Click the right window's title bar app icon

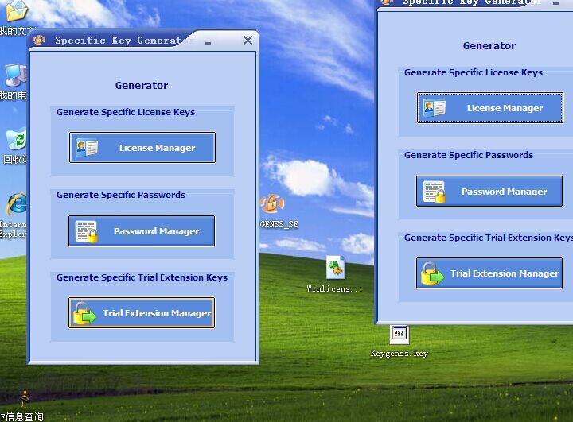(388, 2)
